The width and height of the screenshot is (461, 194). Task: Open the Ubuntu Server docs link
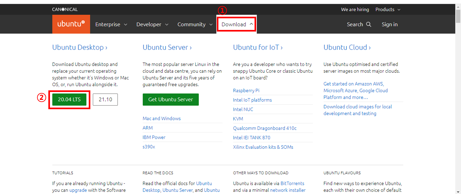click(x=177, y=190)
